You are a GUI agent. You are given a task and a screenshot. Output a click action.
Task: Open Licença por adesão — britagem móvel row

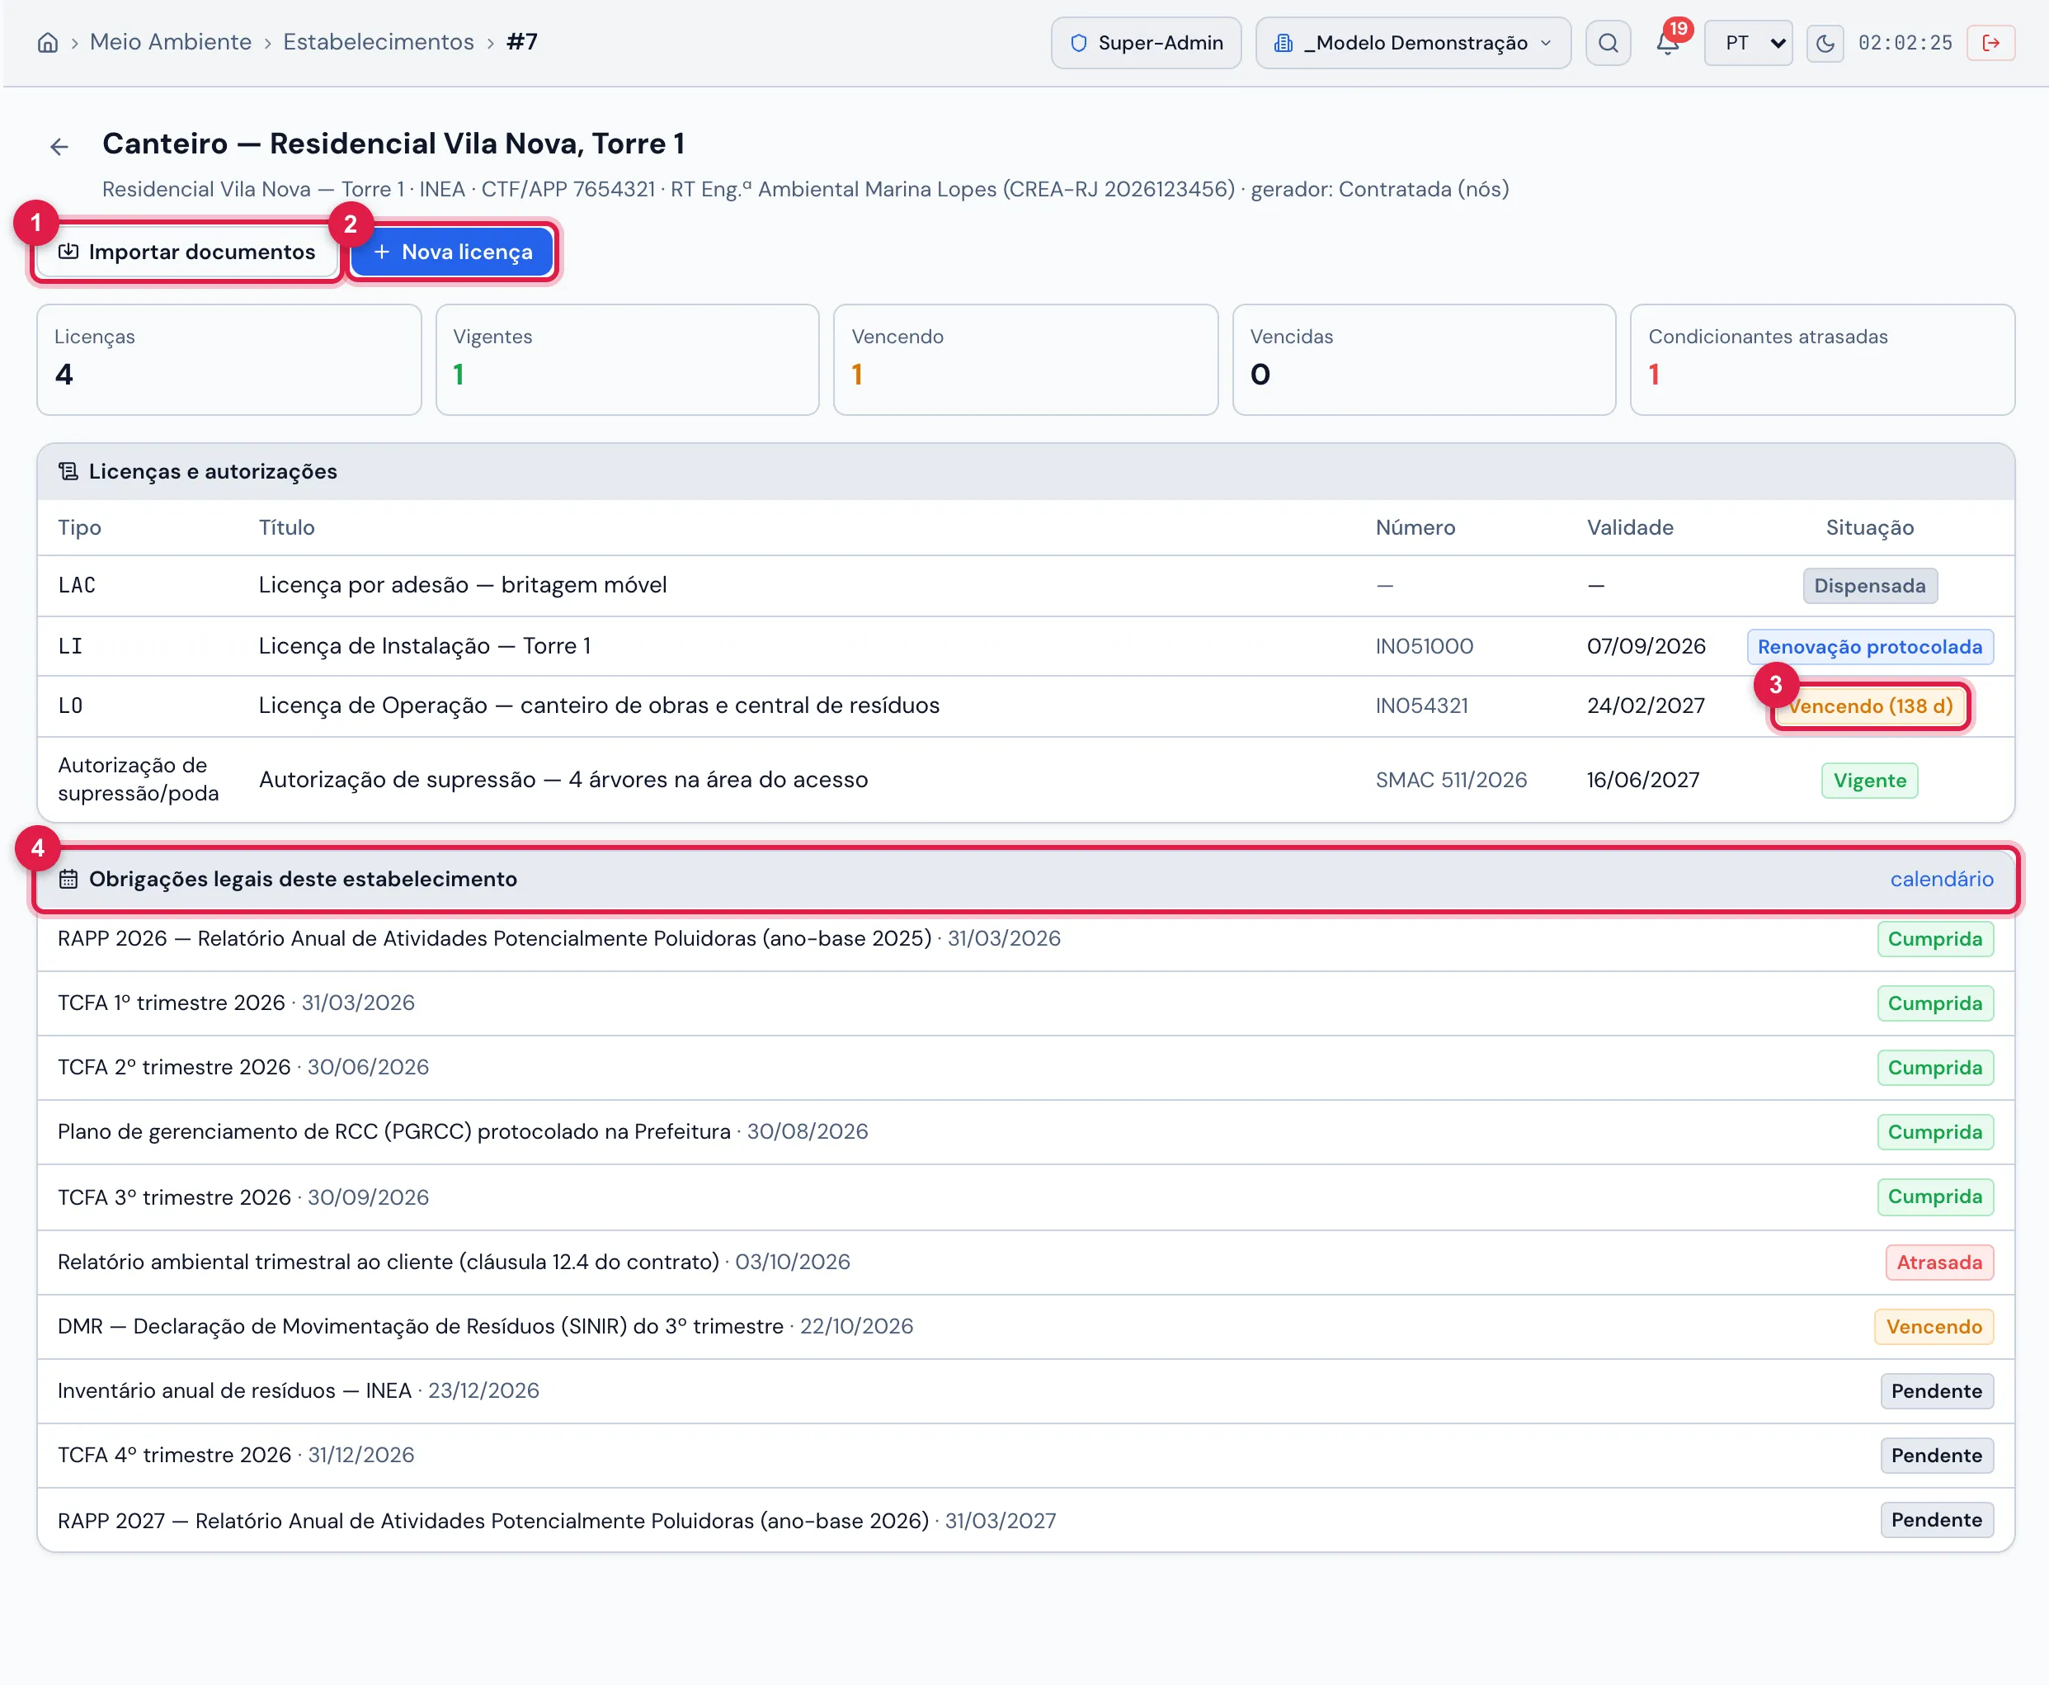[1025, 586]
